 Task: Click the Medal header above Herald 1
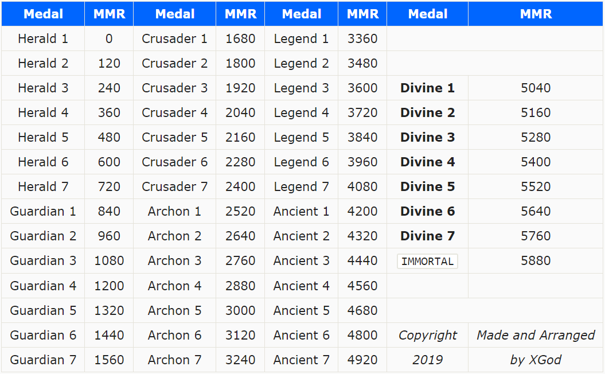coord(43,14)
